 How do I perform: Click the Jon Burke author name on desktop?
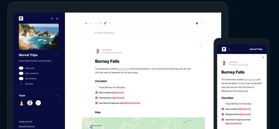tap(107, 50)
